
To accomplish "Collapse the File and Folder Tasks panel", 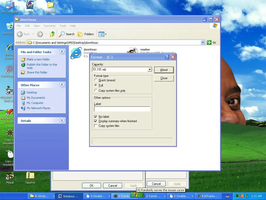I will tap(62, 52).
